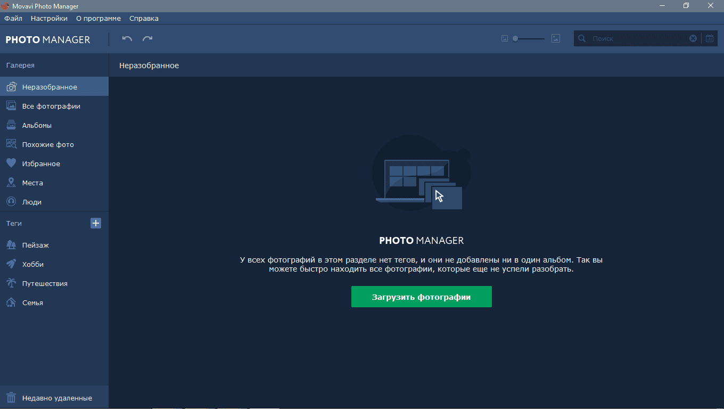Clear the search field with X icon
The width and height of the screenshot is (724, 409).
[693, 38]
